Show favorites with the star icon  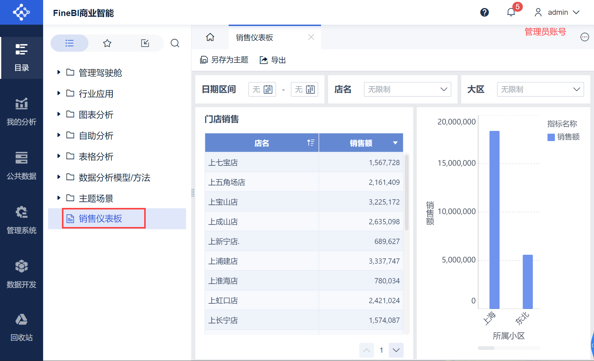pos(107,43)
